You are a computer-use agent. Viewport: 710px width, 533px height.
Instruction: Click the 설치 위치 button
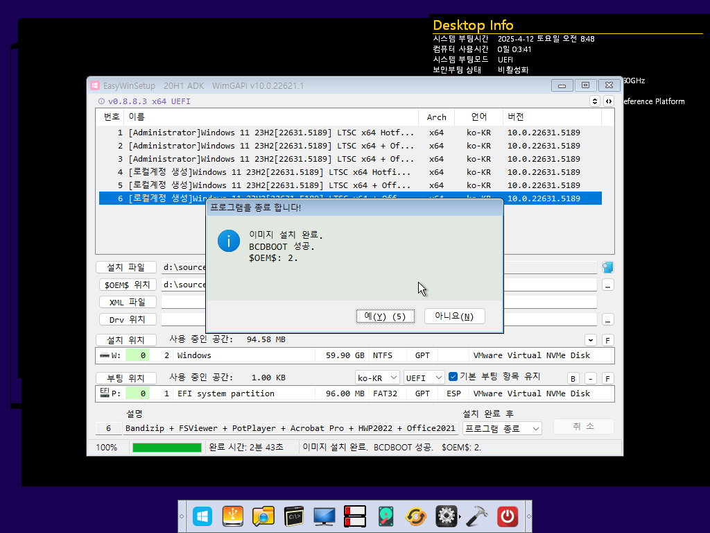126,340
